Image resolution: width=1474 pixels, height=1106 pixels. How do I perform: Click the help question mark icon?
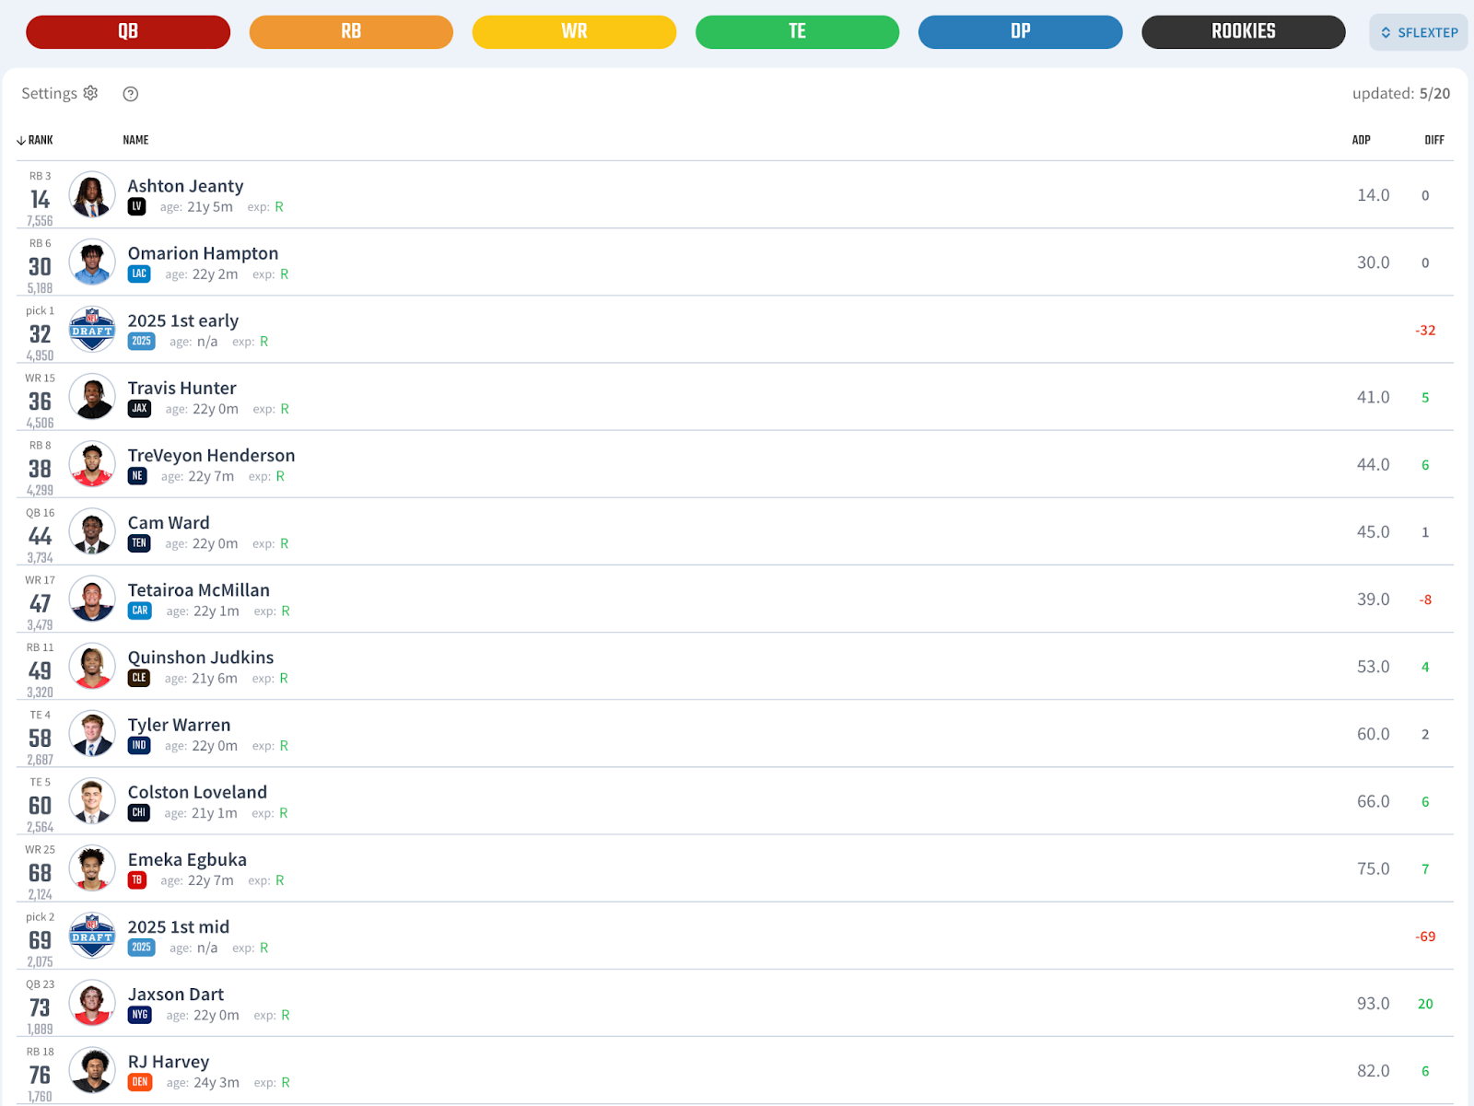131,94
